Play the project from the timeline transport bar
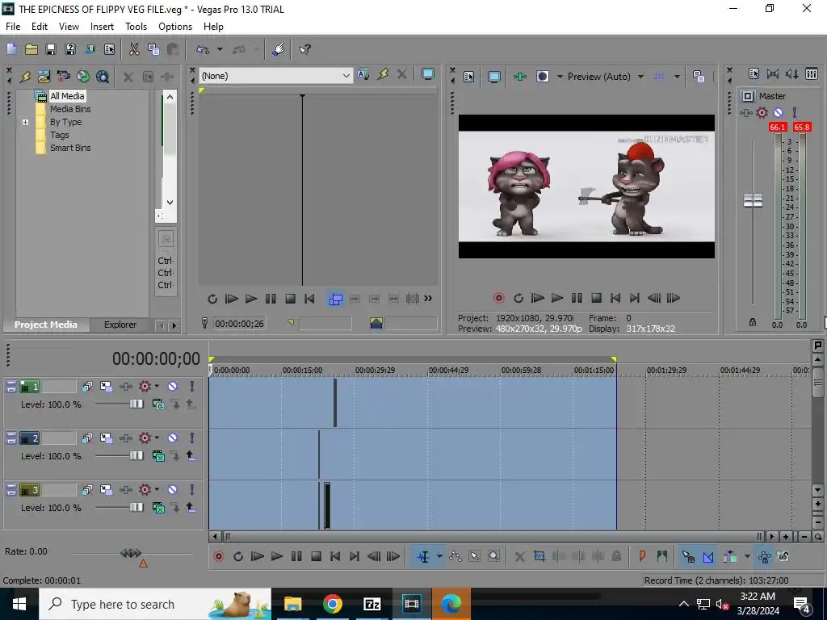This screenshot has height=620, width=827. point(277,556)
